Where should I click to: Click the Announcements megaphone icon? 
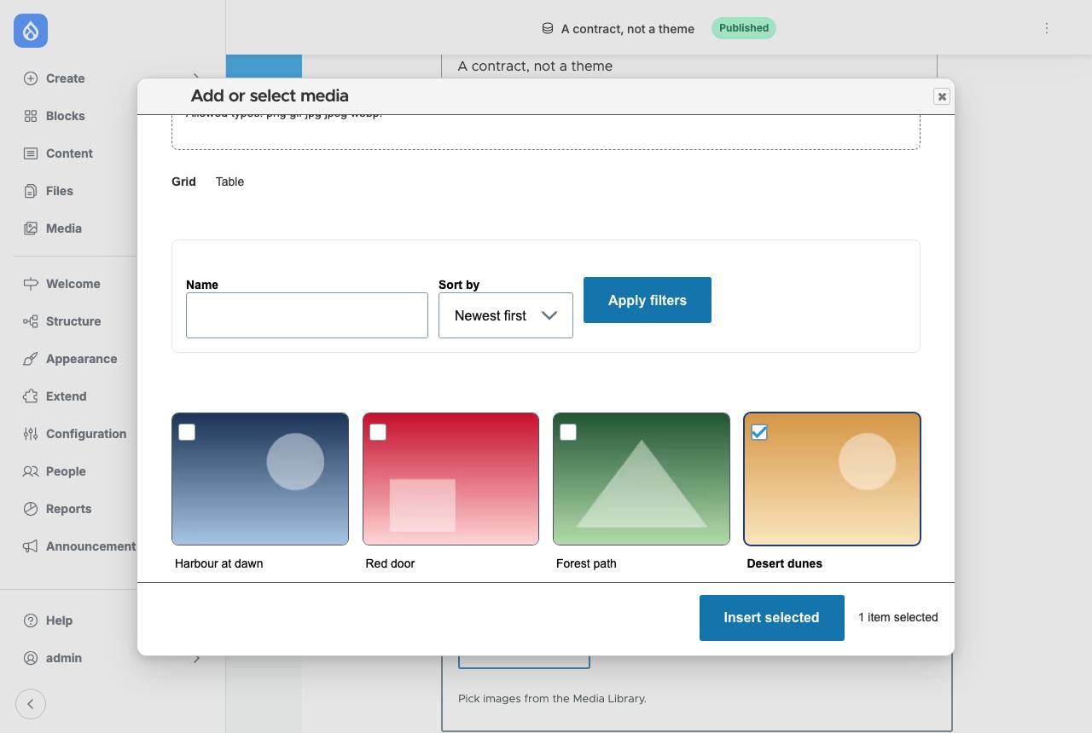click(x=31, y=546)
